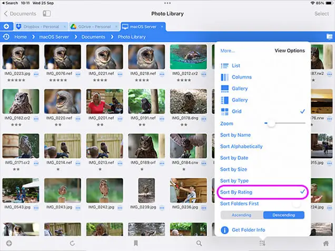Go to home via bottom house icon
The width and height of the screenshot is (335, 251).
tap(326, 244)
